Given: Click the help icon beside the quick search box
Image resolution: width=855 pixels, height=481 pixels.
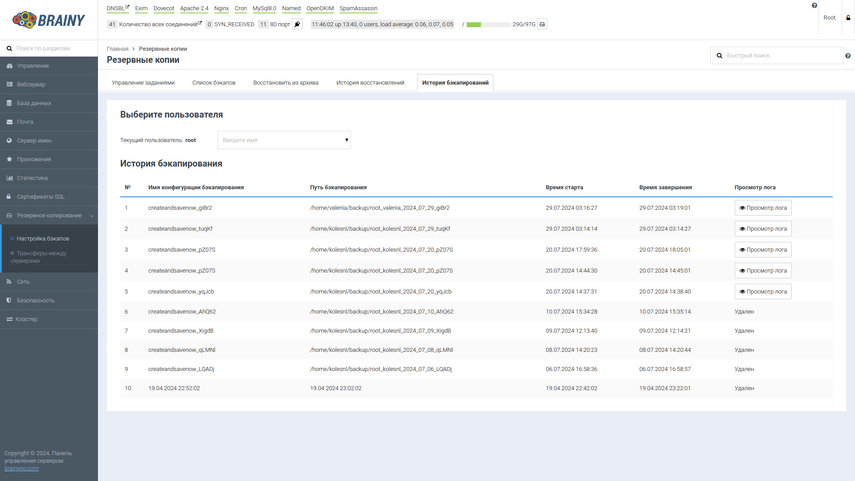Looking at the screenshot, I should [848, 56].
